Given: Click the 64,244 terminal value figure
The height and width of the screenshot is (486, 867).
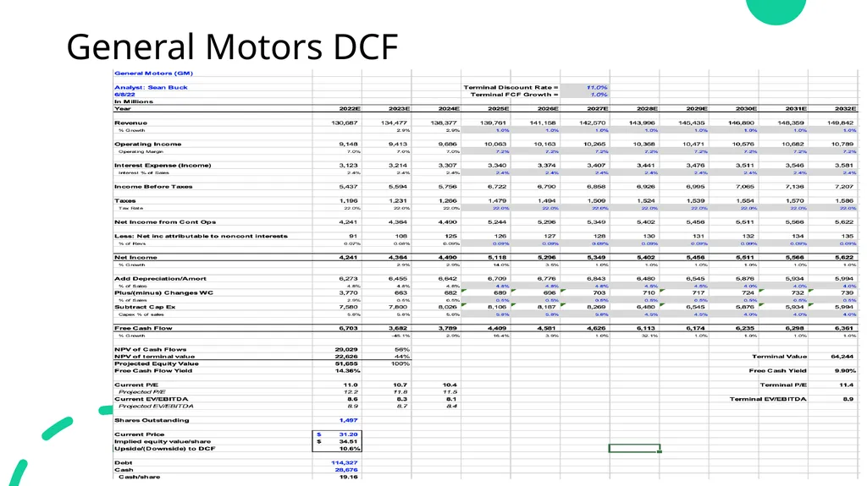Looking at the screenshot, I should (842, 356).
